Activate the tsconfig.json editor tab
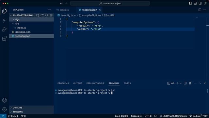 click(x=89, y=10)
